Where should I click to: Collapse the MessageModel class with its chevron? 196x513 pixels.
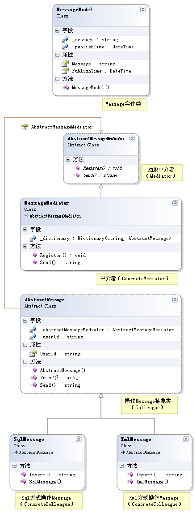(x=143, y=9)
